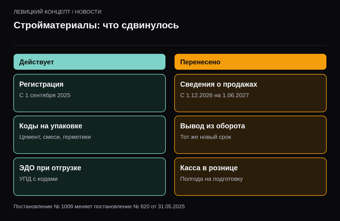Image resolution: width=340 pixels, height=221 pixels.
Task: Click the text 'Полгода на подготовку'
Action: click(212, 179)
